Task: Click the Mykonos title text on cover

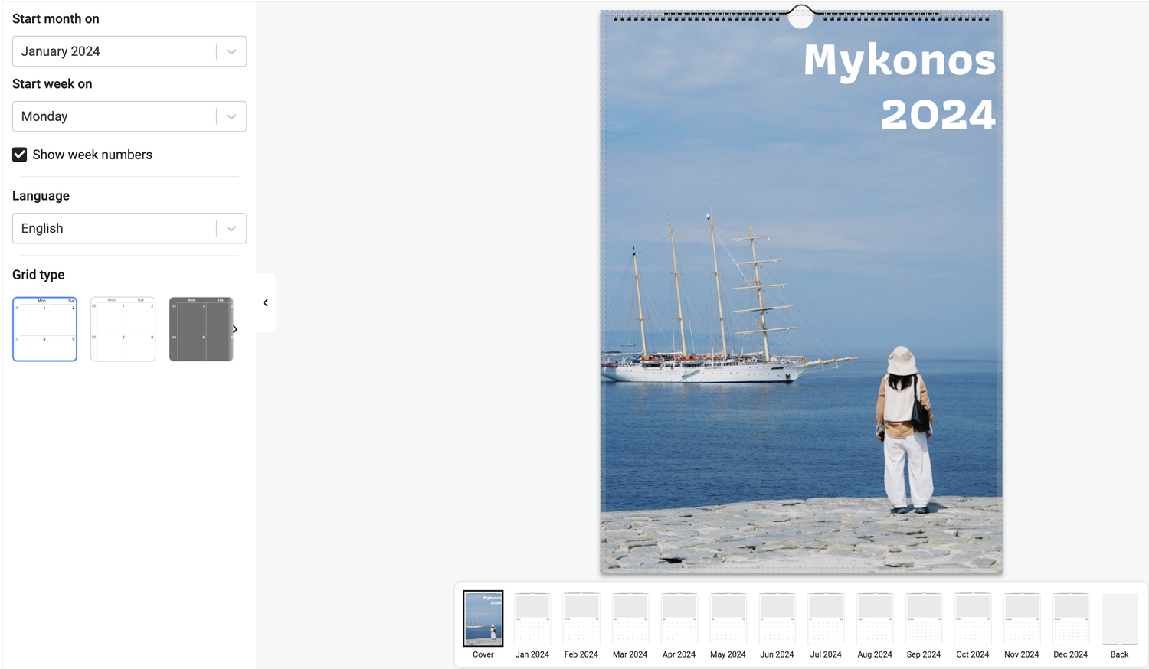Action: tap(899, 60)
